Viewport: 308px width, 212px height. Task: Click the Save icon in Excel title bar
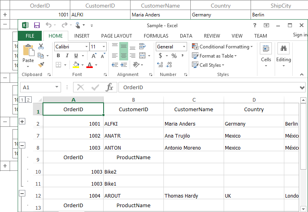coord(37,25)
